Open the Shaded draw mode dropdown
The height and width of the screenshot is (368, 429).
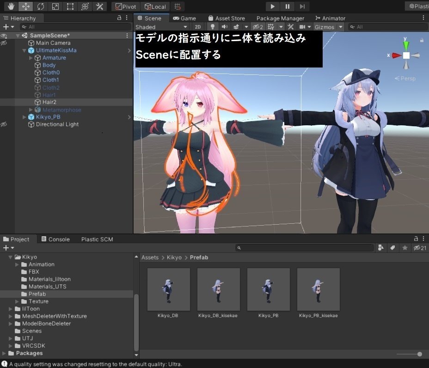click(161, 27)
